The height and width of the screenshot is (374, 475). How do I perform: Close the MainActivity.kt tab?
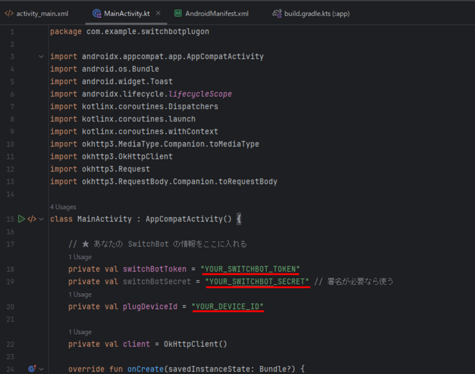click(158, 13)
